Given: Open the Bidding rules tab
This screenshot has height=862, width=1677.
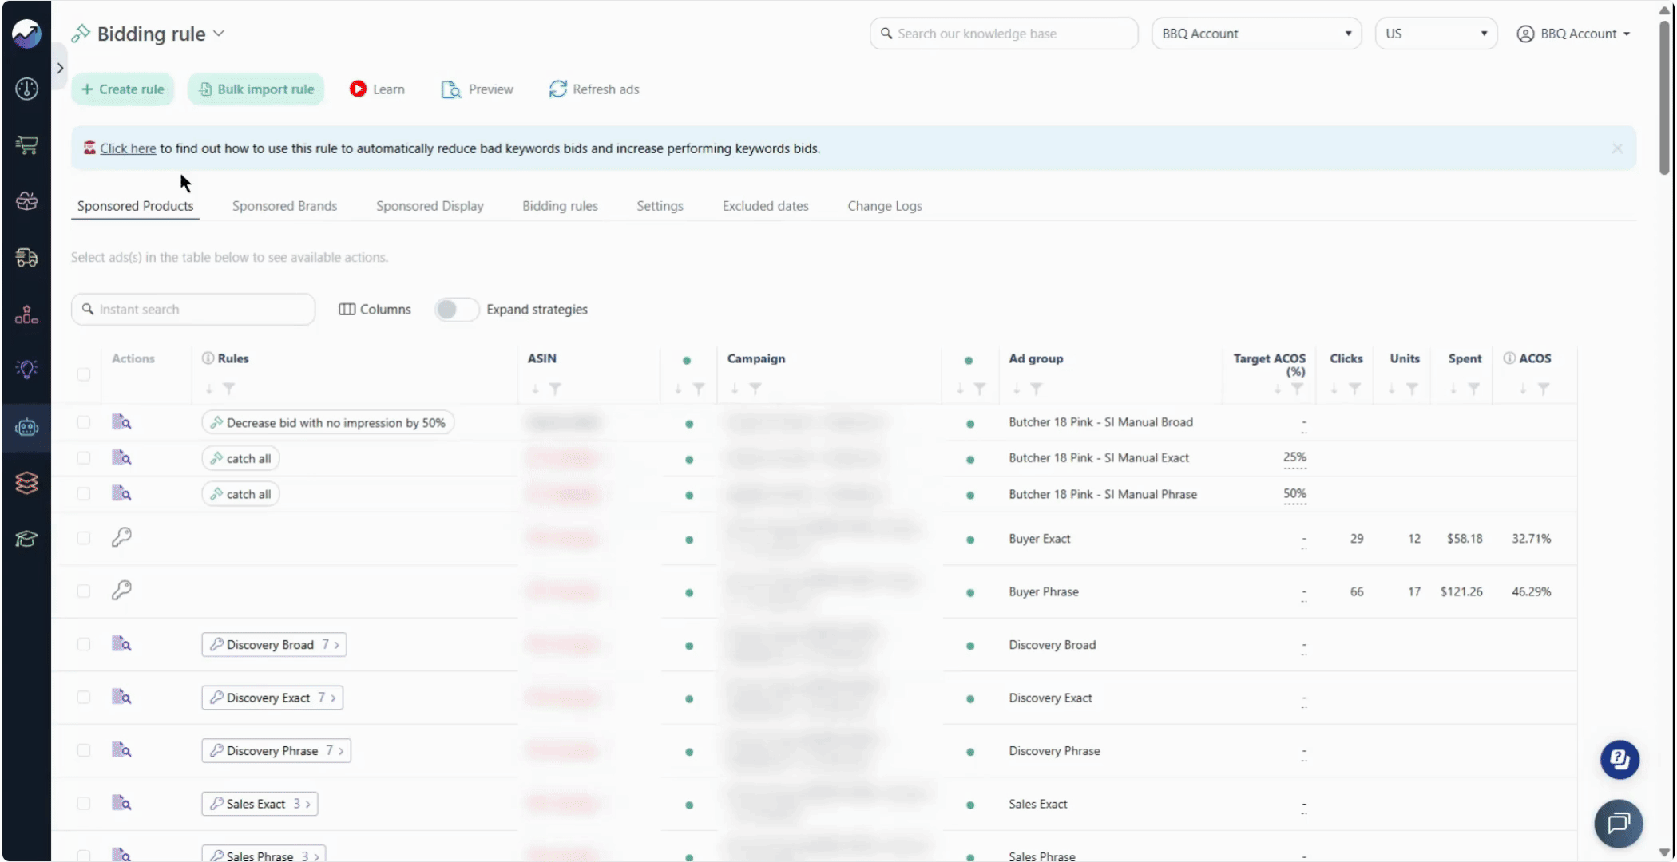Looking at the screenshot, I should point(560,206).
